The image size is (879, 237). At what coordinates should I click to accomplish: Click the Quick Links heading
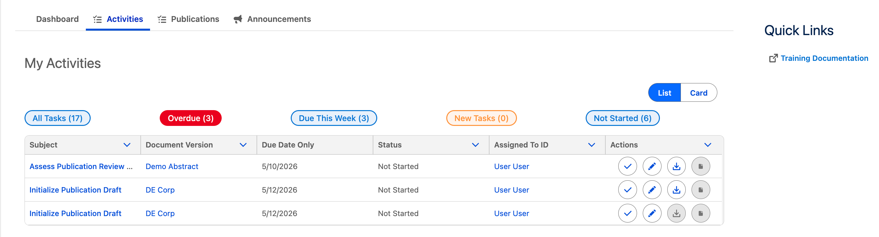click(798, 31)
